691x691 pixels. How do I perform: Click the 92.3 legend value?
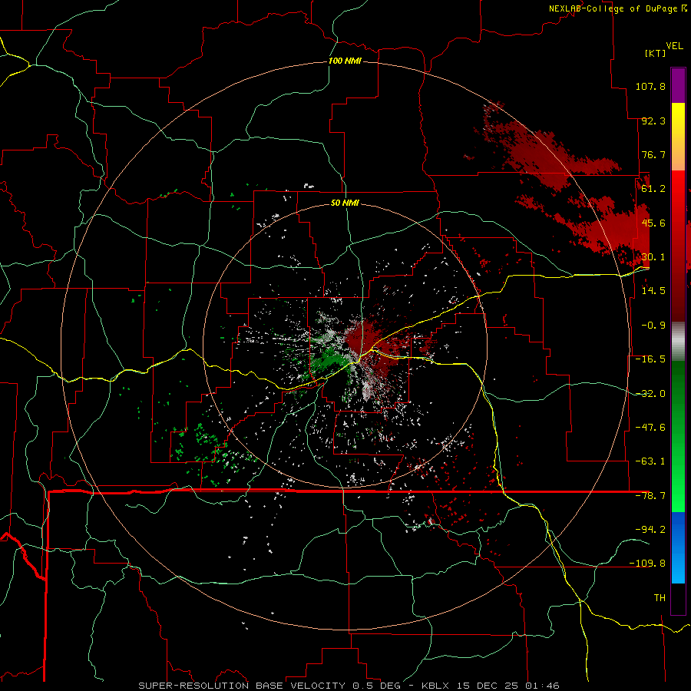[653, 121]
